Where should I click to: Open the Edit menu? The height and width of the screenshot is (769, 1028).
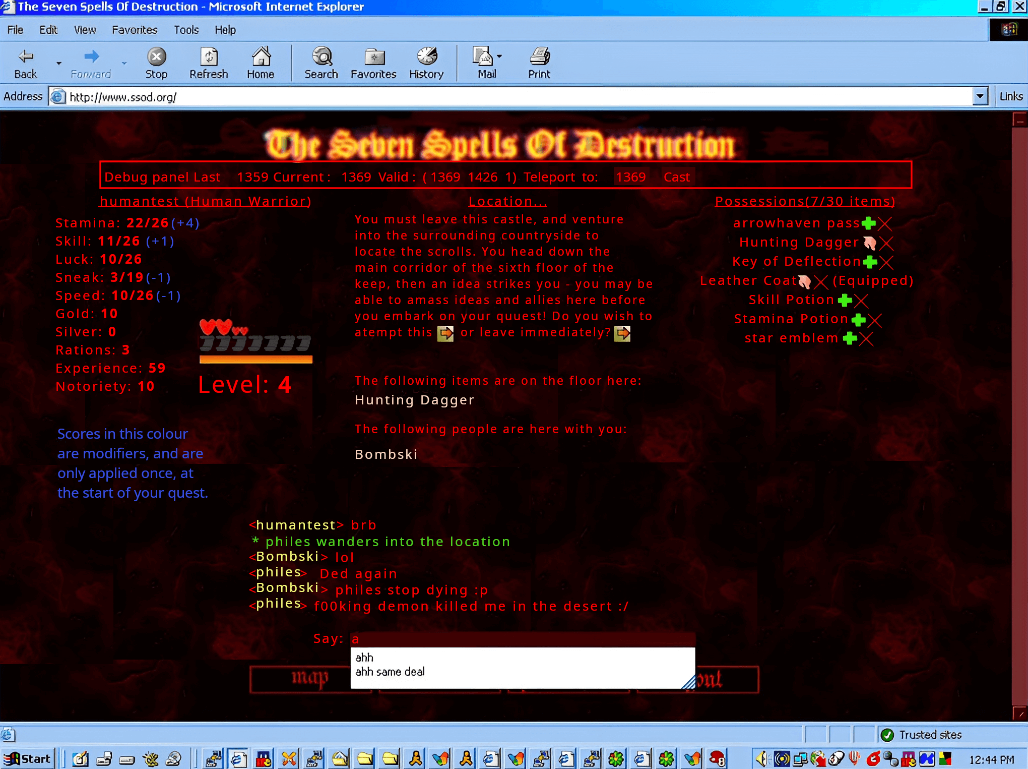pos(48,30)
